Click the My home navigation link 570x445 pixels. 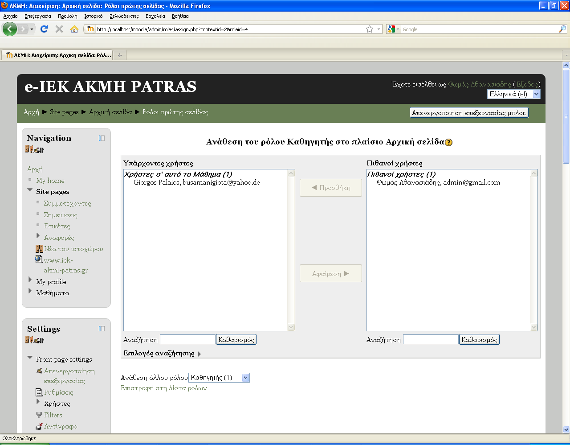50,181
